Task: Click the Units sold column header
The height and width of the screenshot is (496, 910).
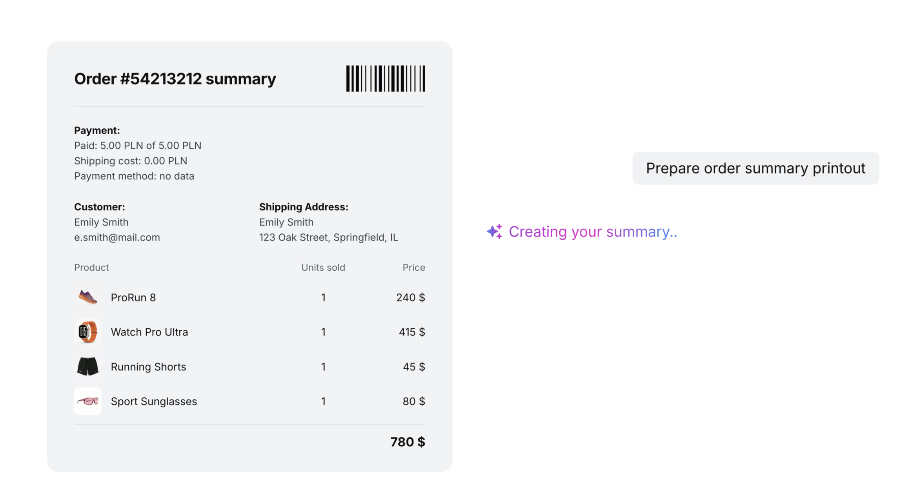Action: [x=323, y=267]
